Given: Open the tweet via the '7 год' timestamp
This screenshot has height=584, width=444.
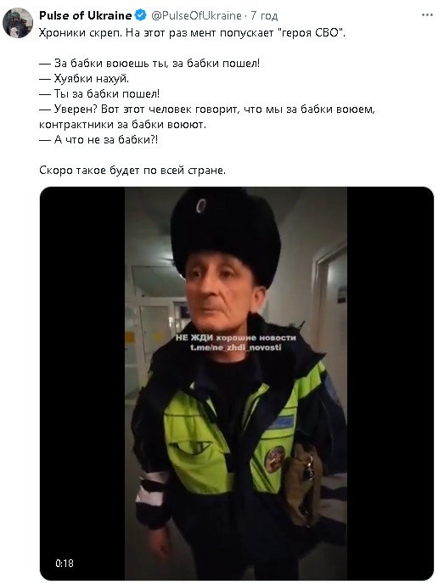Looking at the screenshot, I should (264, 15).
